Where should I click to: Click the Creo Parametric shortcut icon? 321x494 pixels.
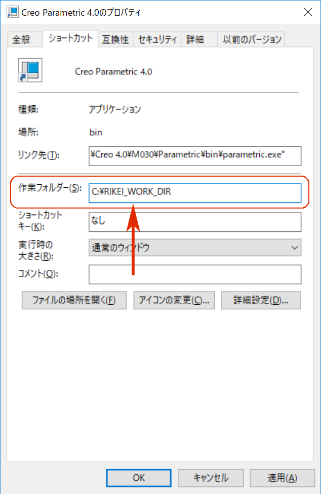tap(30, 70)
